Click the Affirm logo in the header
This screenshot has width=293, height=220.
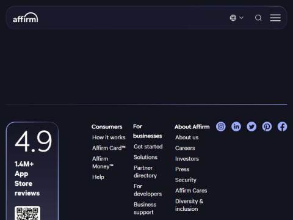[26, 18]
